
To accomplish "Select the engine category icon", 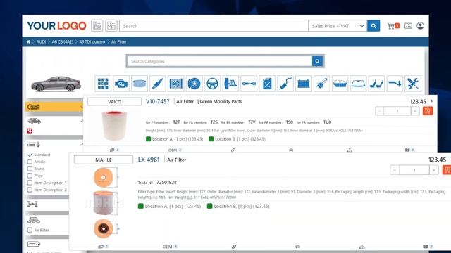I will 121,84.
